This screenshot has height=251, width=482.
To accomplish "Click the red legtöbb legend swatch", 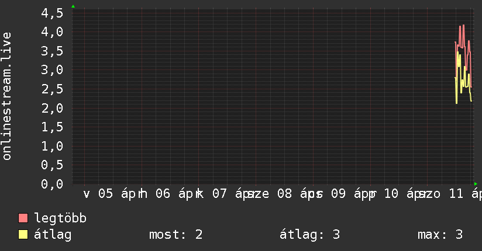I will (x=23, y=218).
